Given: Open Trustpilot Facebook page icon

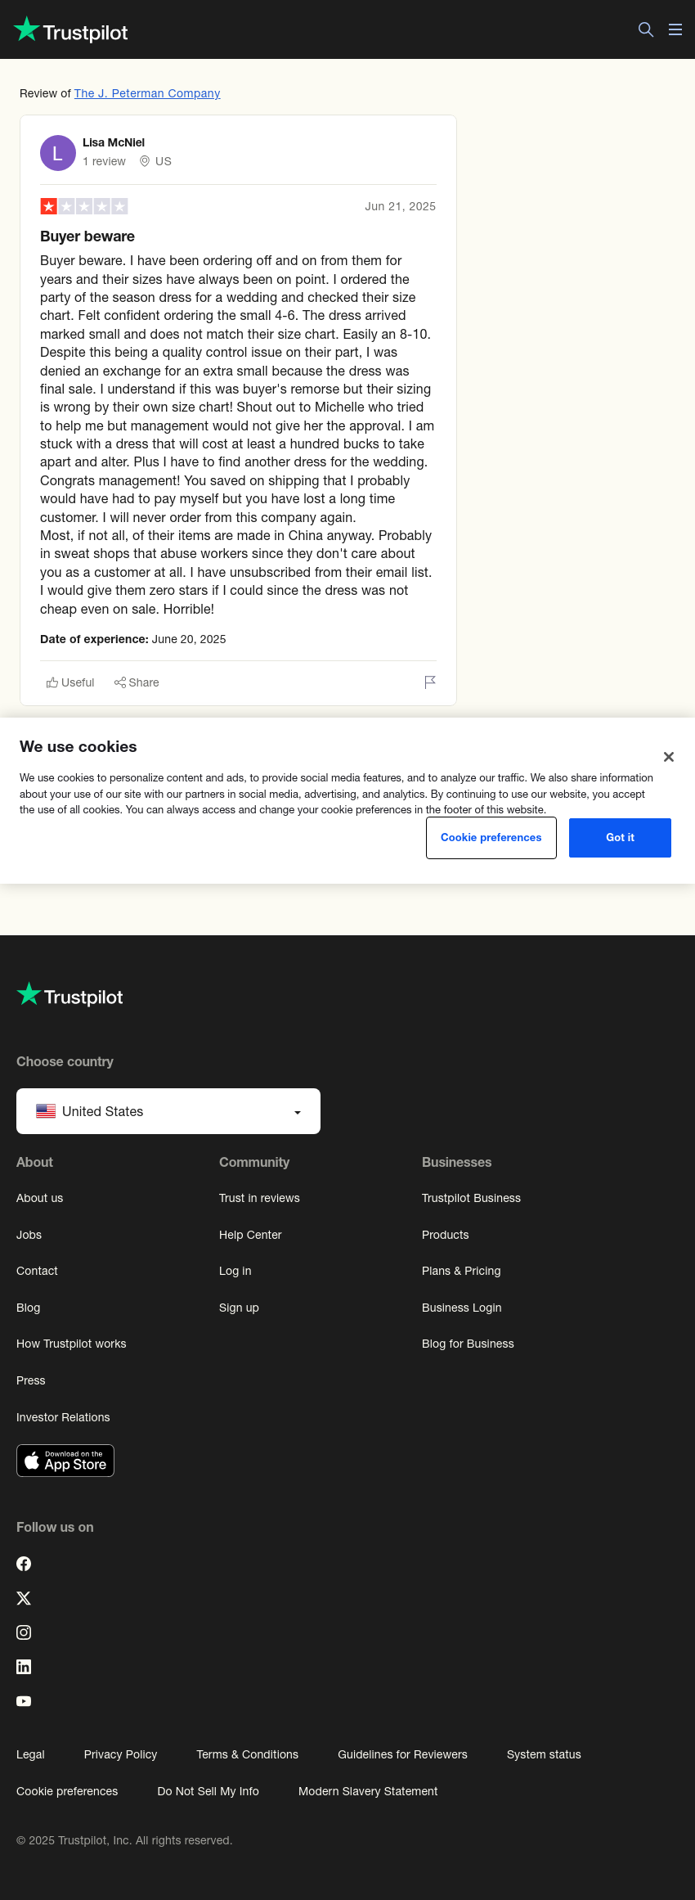Looking at the screenshot, I should pos(24,1564).
